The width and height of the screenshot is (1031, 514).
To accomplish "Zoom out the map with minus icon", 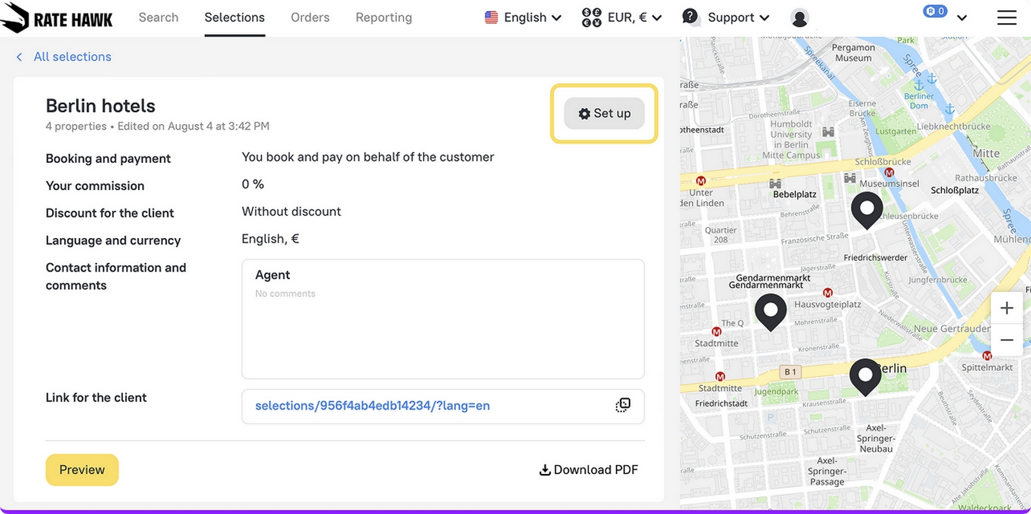I will coord(1007,340).
